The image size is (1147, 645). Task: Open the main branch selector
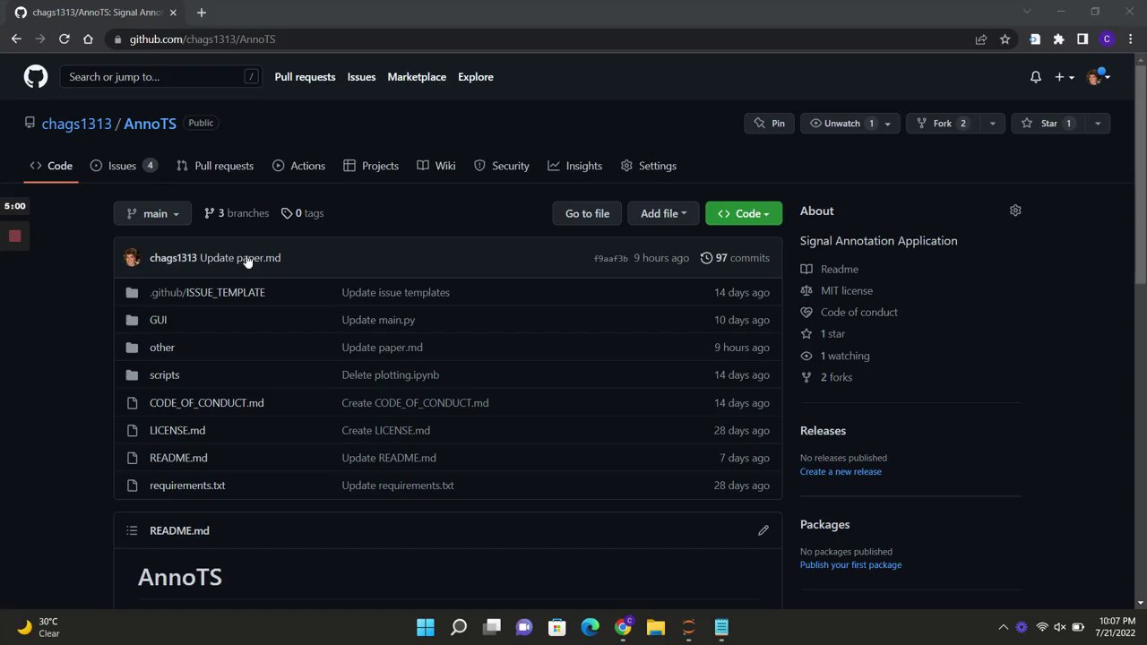(152, 213)
